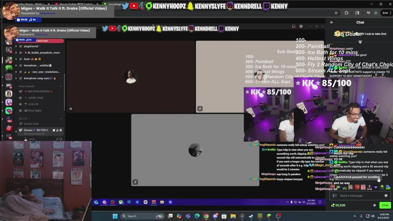Viewport: 393px width, 221px height.
Task: Open chat for Stream voice channel
Action: pyautogui.click(x=54, y=130)
